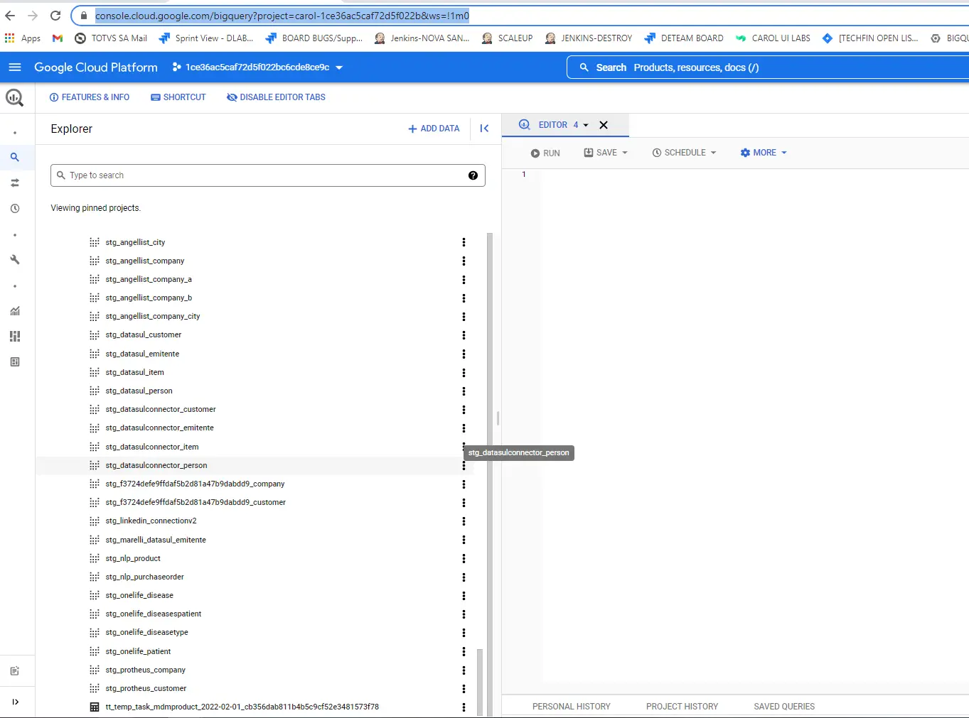Image resolution: width=969 pixels, height=718 pixels.
Task: Switch to PROJECT HISTORY tab
Action: [x=682, y=707]
